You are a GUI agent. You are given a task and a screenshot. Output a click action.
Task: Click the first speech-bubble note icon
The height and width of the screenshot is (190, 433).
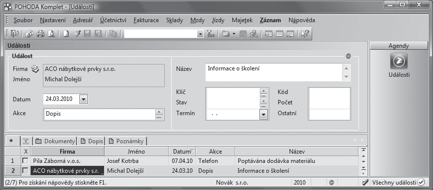tap(268, 33)
